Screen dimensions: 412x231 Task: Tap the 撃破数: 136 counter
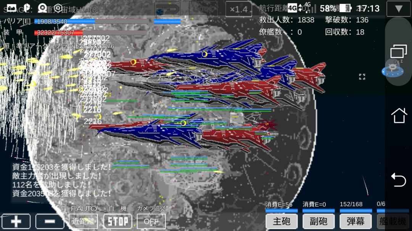346,20
